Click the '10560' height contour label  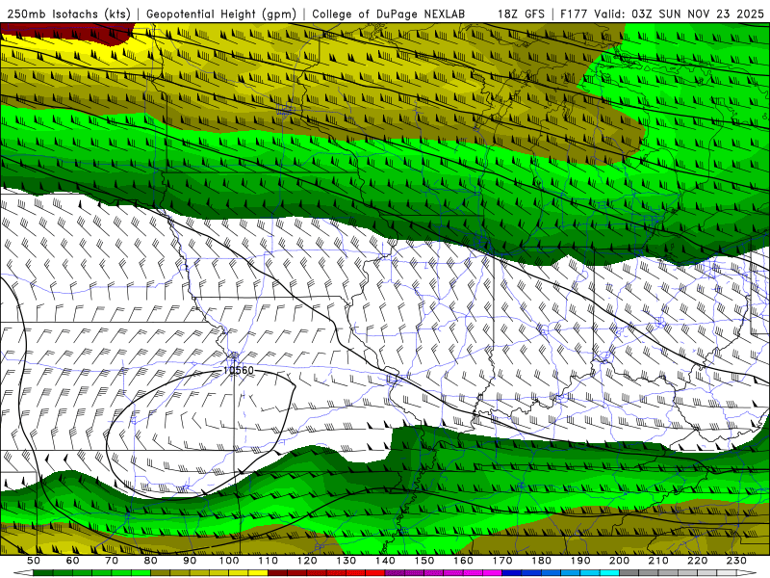click(x=238, y=370)
